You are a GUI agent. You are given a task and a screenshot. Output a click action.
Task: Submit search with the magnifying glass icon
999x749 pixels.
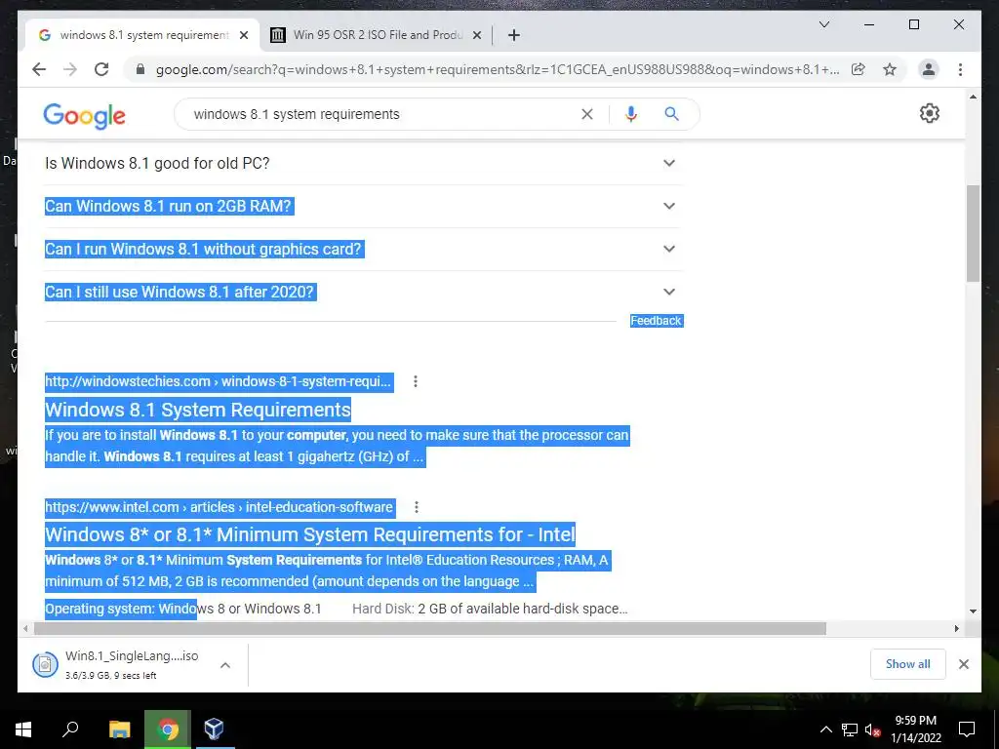point(671,114)
